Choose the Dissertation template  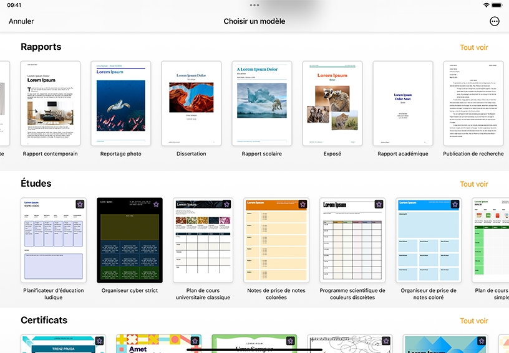191,103
